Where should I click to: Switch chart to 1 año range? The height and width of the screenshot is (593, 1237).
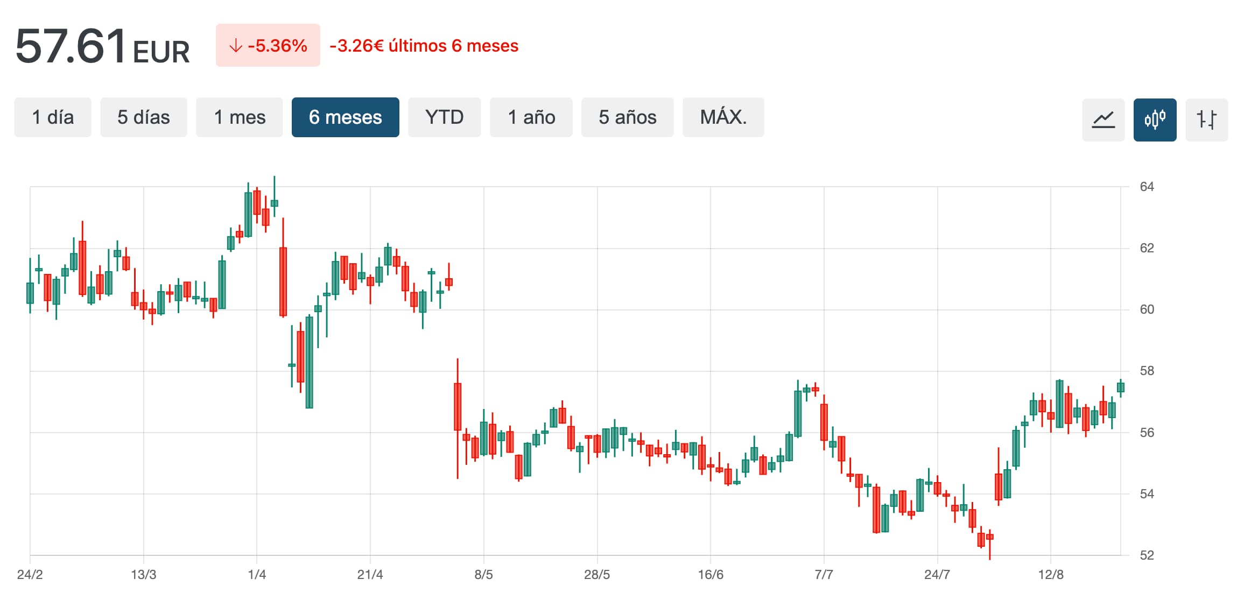531,117
